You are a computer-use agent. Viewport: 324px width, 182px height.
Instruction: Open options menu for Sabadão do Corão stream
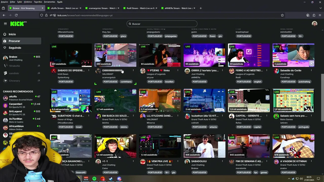pos(311,70)
